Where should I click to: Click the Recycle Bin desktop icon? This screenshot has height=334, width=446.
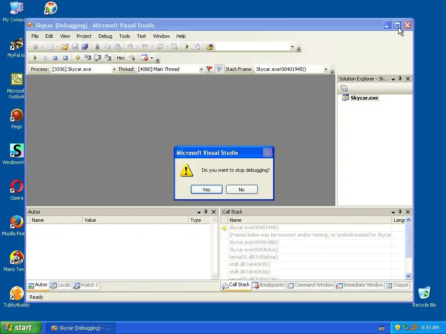click(424, 297)
